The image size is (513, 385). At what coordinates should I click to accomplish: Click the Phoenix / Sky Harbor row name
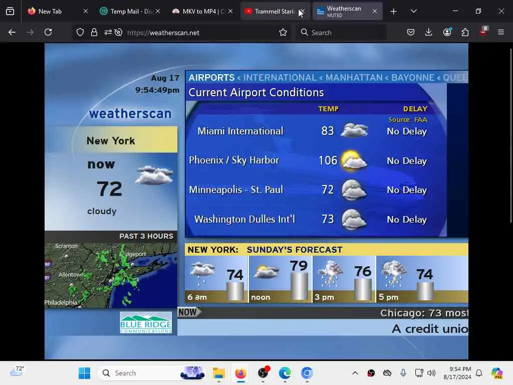pyautogui.click(x=234, y=160)
